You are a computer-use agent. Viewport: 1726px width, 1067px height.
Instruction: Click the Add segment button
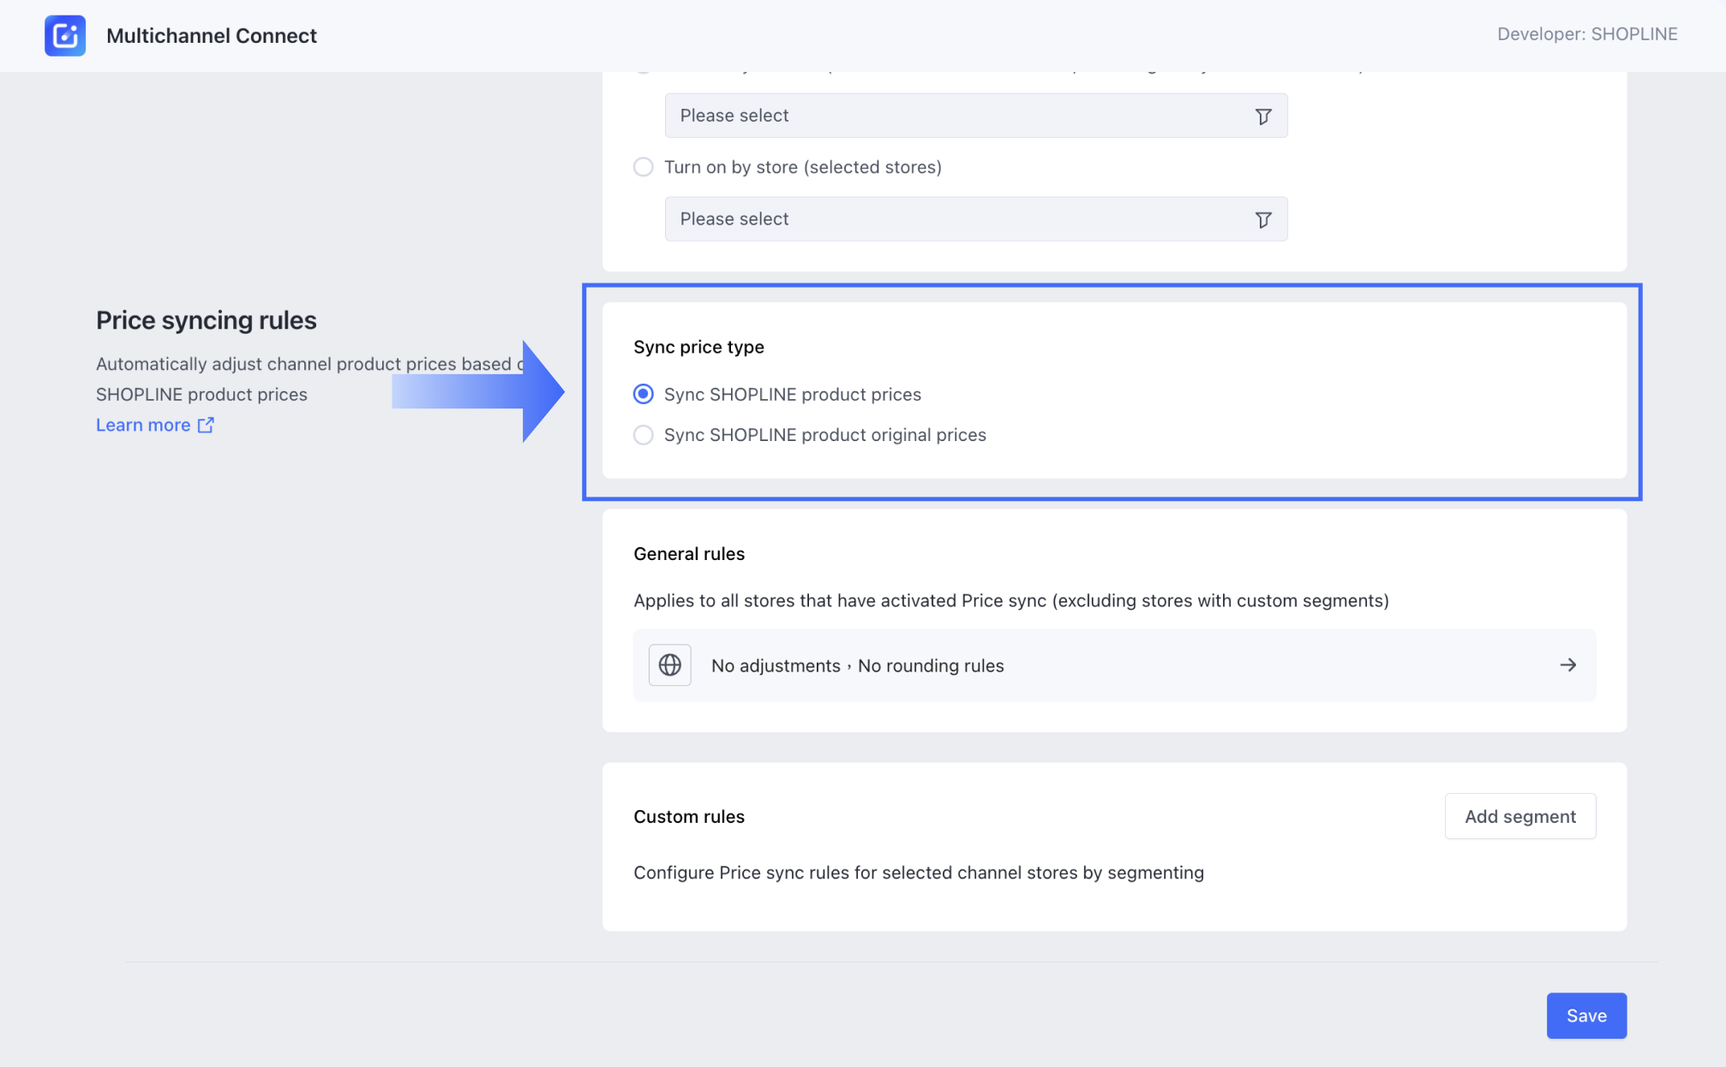coord(1519,816)
